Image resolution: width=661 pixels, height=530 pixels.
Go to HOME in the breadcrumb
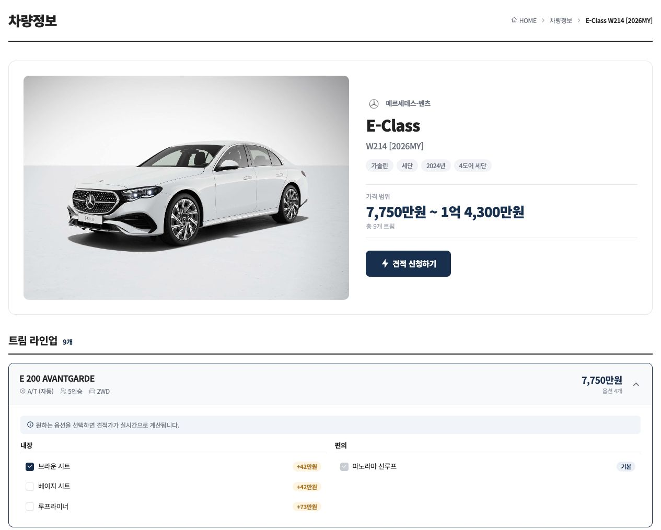pos(528,21)
